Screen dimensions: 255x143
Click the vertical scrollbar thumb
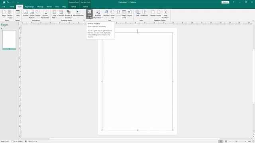click(x=254, y=76)
